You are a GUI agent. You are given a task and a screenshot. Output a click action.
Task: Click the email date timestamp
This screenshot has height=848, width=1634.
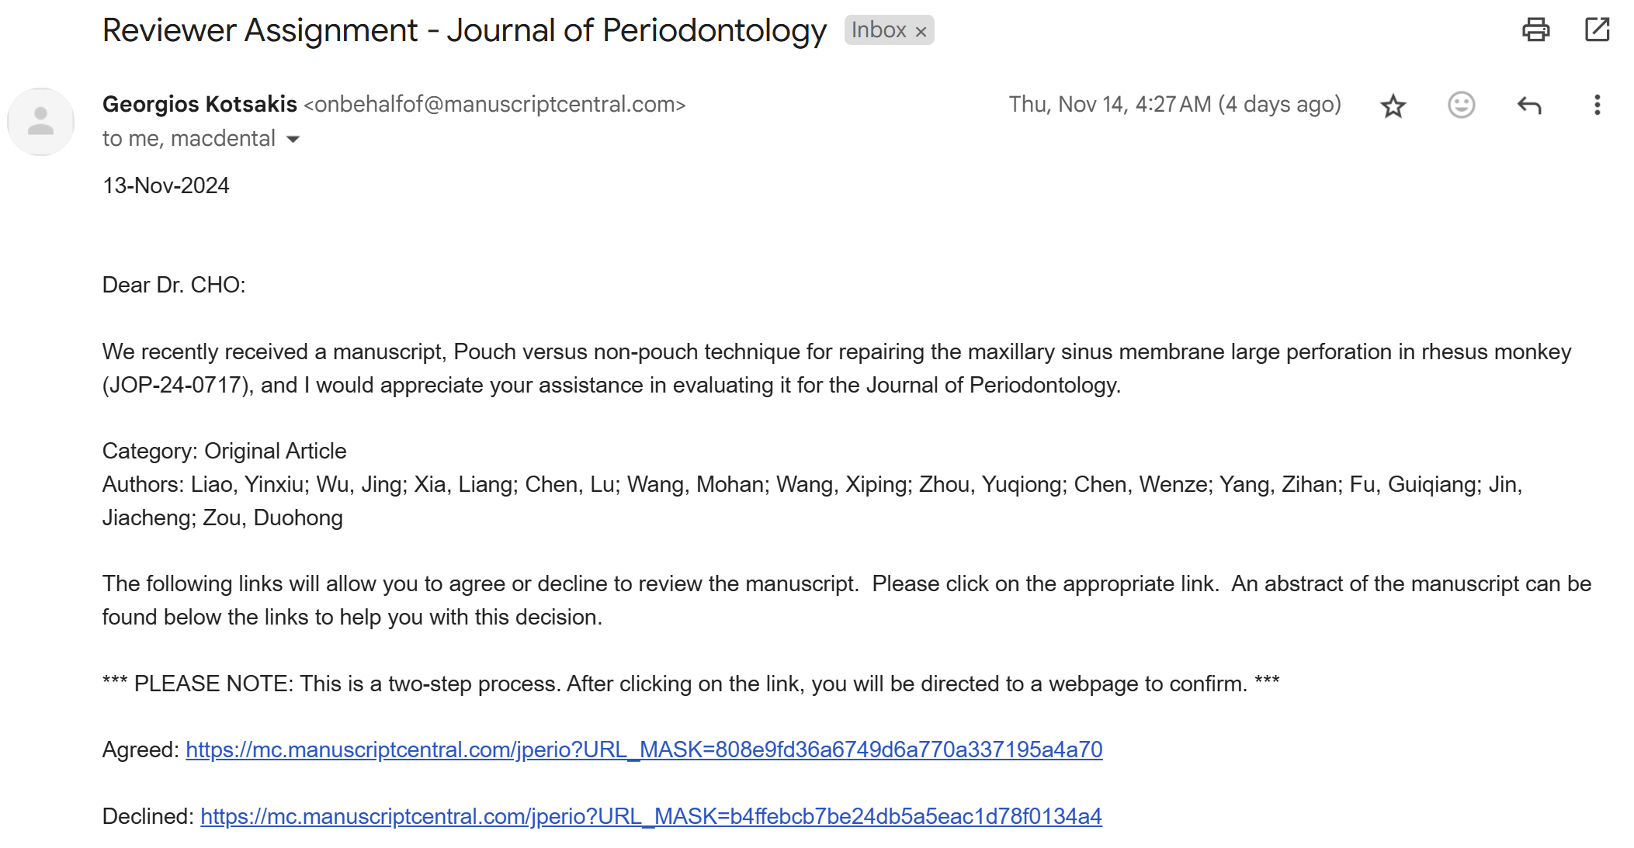tap(1174, 105)
